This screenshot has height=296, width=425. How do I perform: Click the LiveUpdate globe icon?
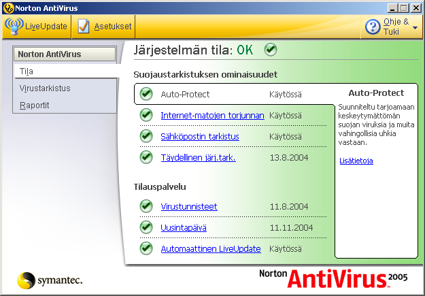[x=14, y=27]
